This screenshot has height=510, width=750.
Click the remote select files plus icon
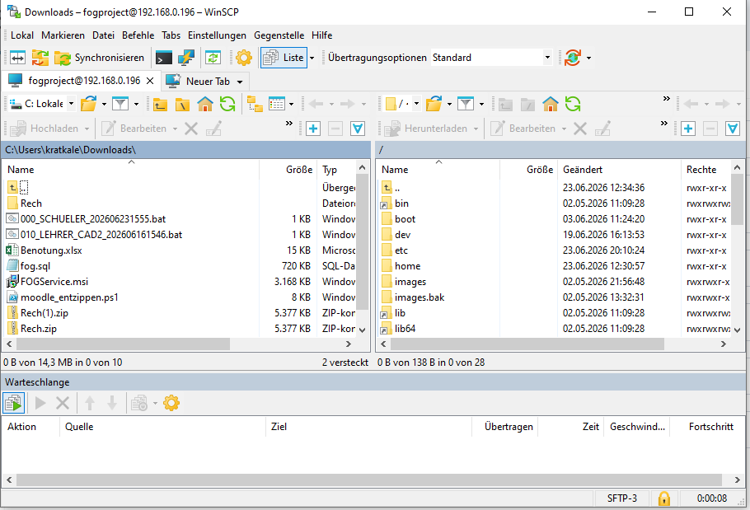tap(688, 129)
